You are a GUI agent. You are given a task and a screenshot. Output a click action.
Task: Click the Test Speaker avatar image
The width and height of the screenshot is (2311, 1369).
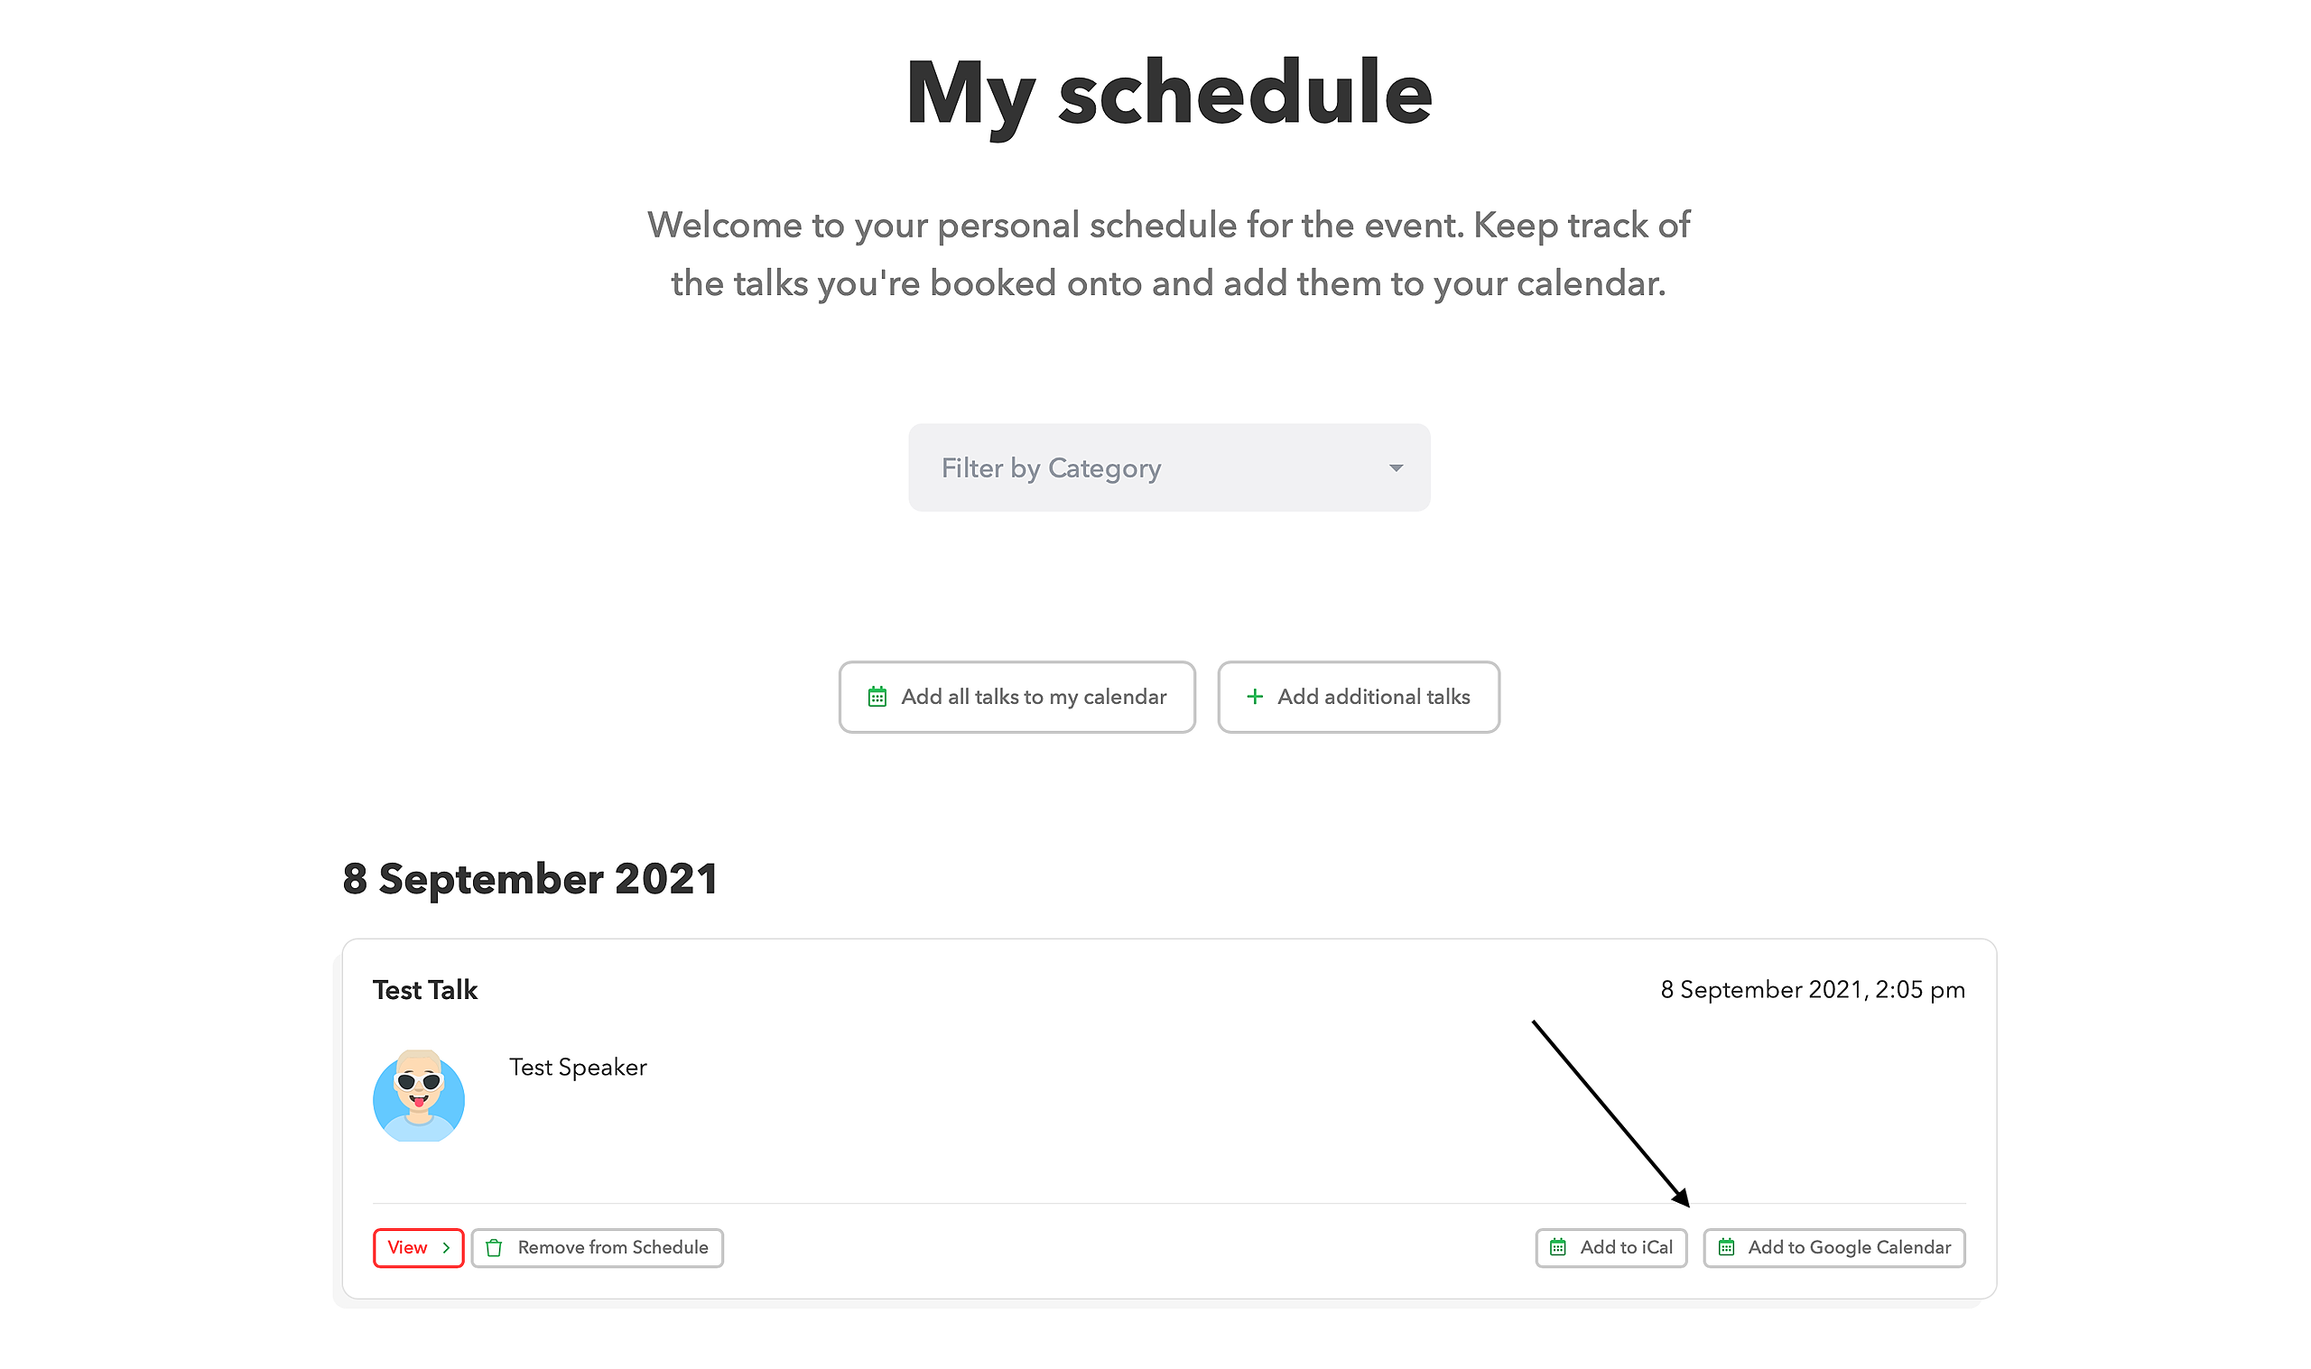[419, 1095]
